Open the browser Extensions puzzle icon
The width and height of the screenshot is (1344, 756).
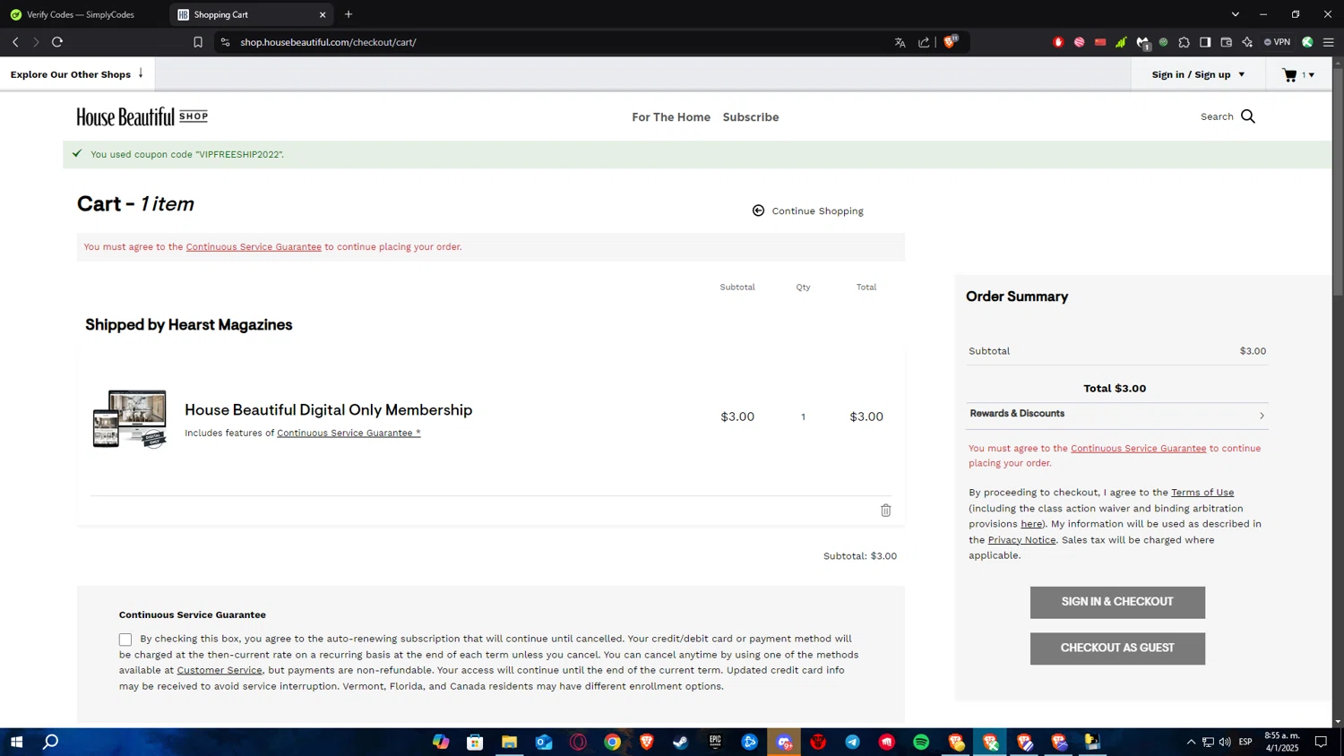coord(1185,42)
